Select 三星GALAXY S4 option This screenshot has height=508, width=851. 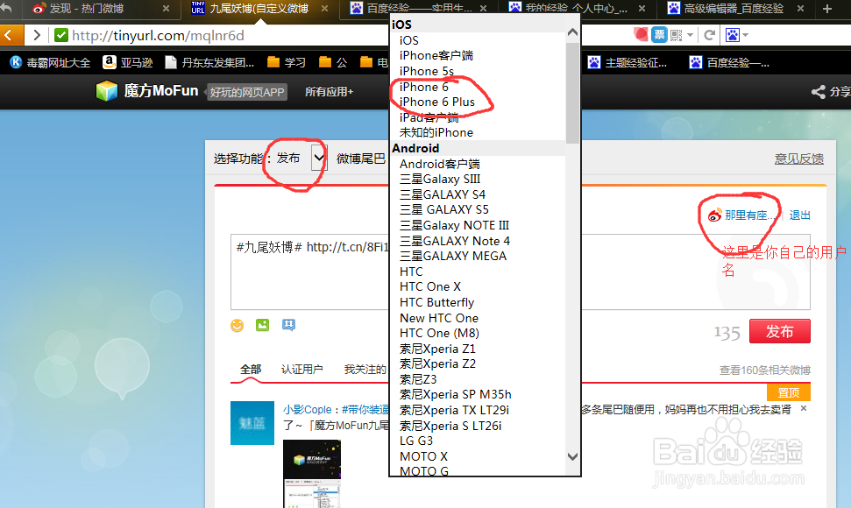tap(443, 194)
